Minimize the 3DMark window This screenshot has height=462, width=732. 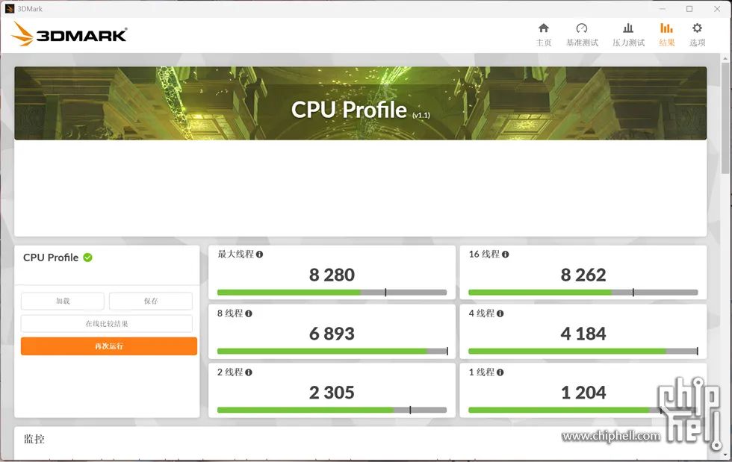663,9
